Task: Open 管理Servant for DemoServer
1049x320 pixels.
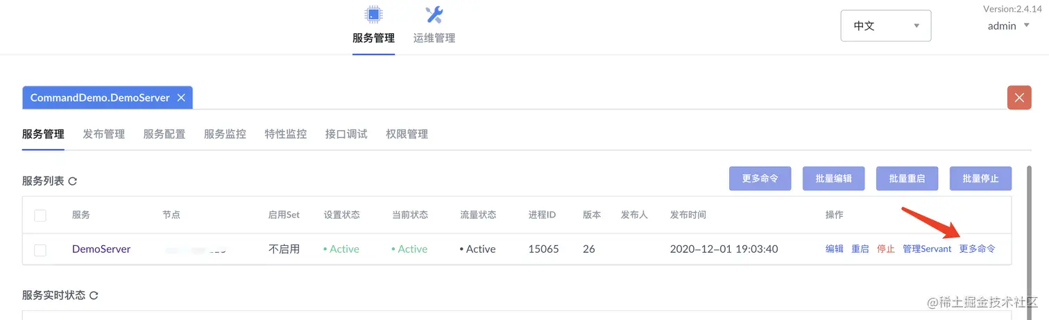Action: [927, 249]
